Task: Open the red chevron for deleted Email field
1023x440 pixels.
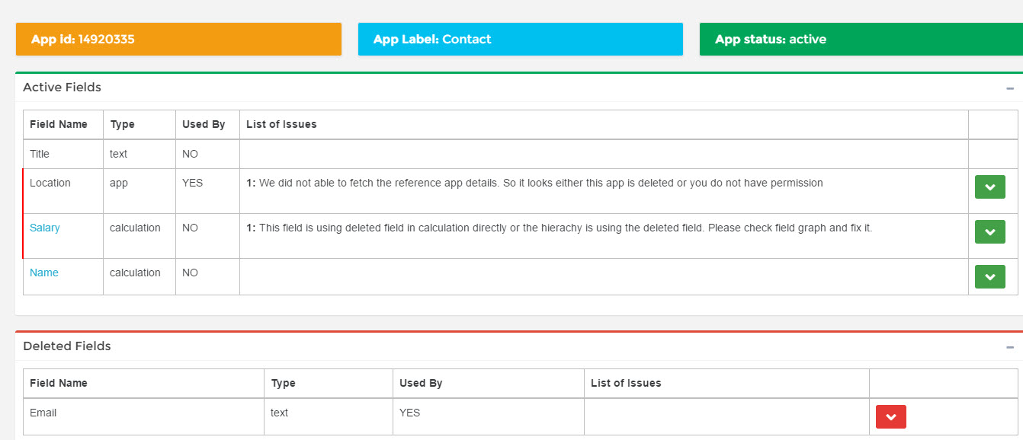Action: point(890,416)
